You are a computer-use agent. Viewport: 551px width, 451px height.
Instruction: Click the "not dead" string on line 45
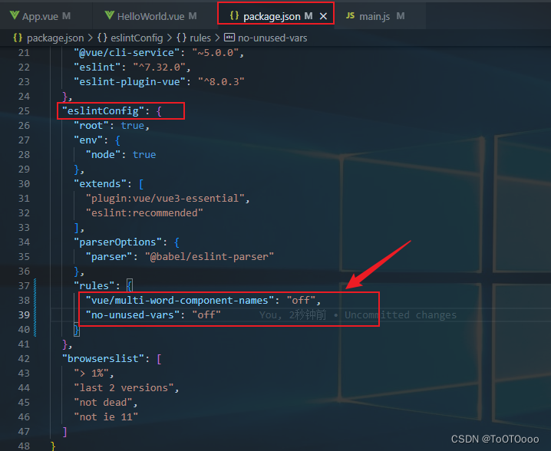(x=103, y=403)
